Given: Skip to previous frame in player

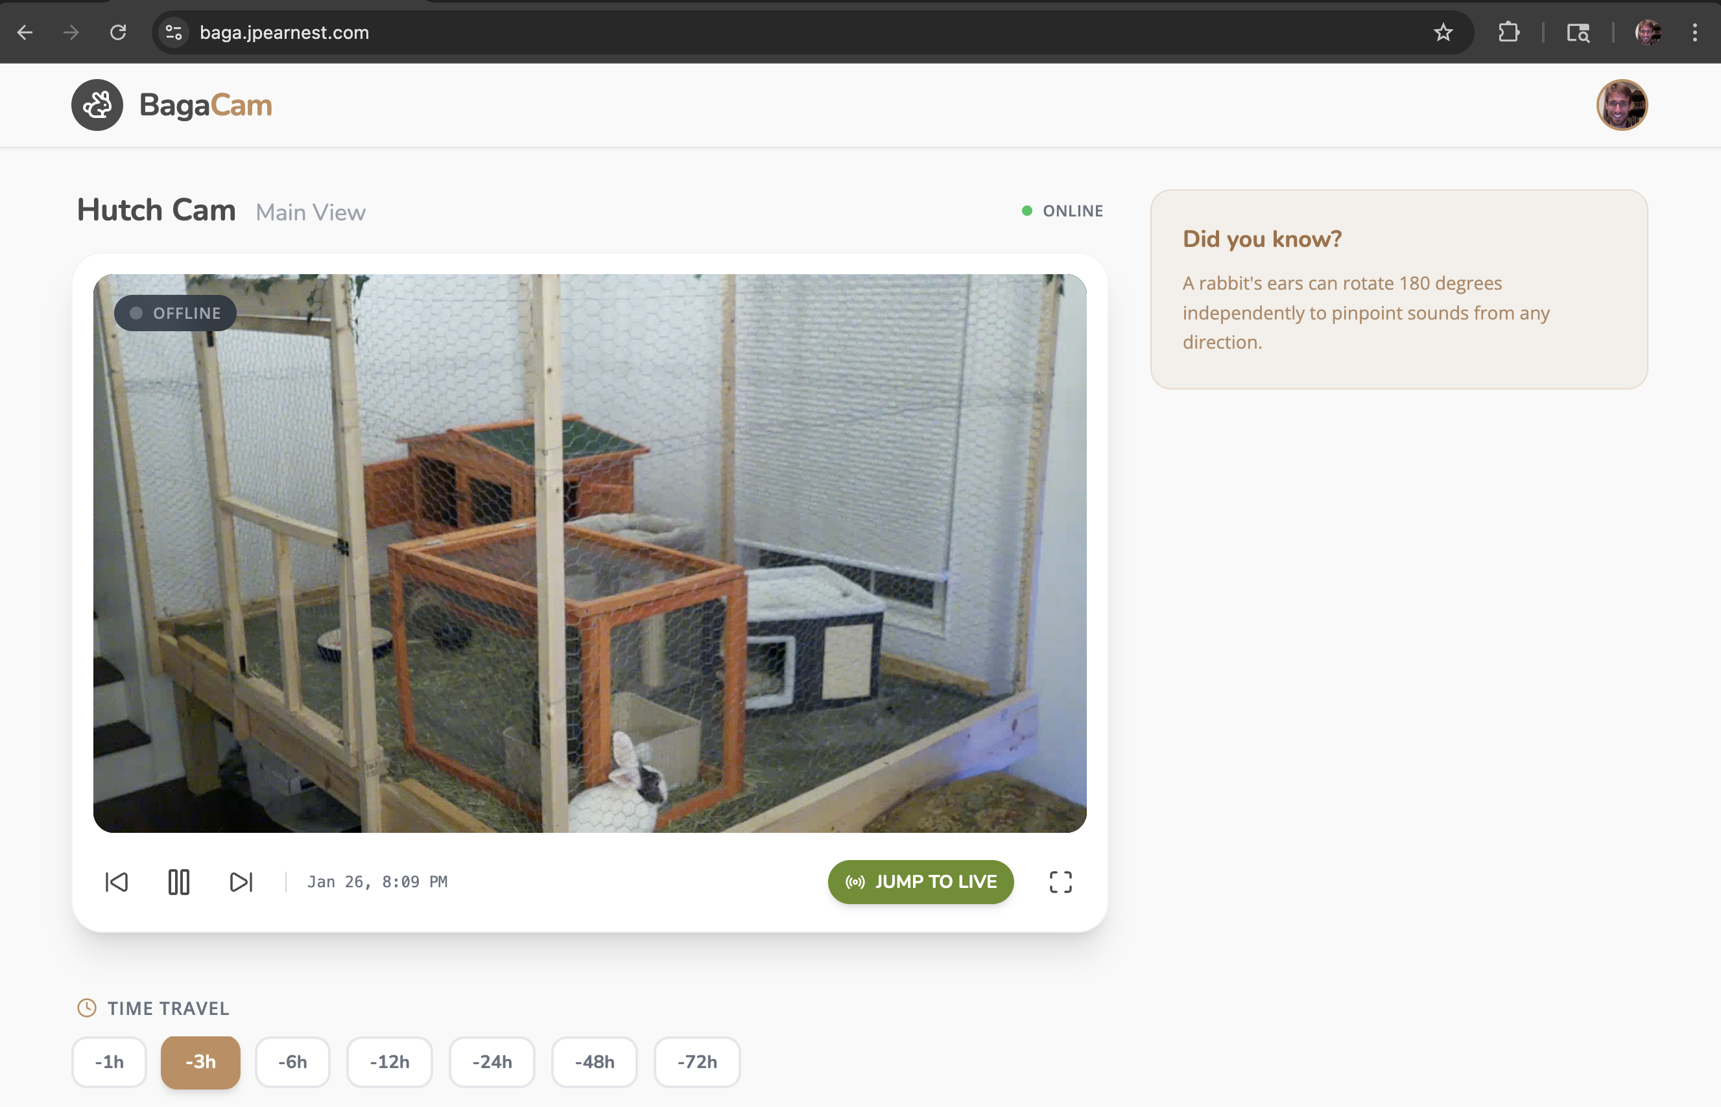Looking at the screenshot, I should (117, 882).
